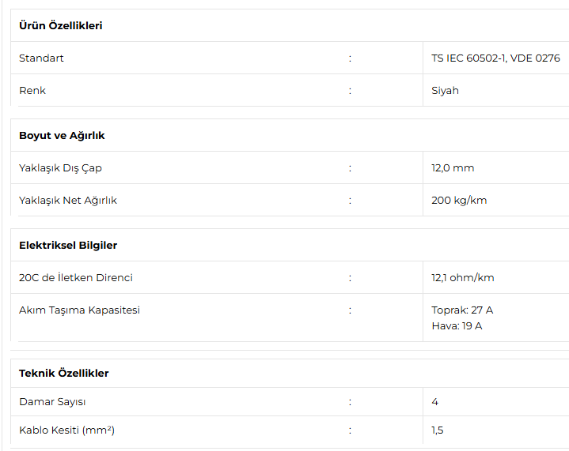This screenshot has height=451, width=569.
Task: Click the Elektriksel Bilgiler section title
Action: tap(68, 245)
